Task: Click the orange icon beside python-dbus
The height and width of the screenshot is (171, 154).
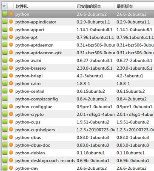Action: pos(11,137)
